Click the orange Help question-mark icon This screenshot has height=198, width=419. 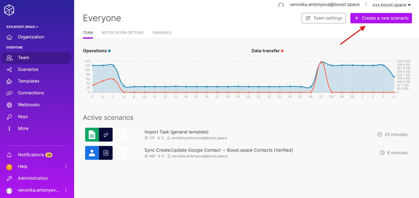[9, 167]
